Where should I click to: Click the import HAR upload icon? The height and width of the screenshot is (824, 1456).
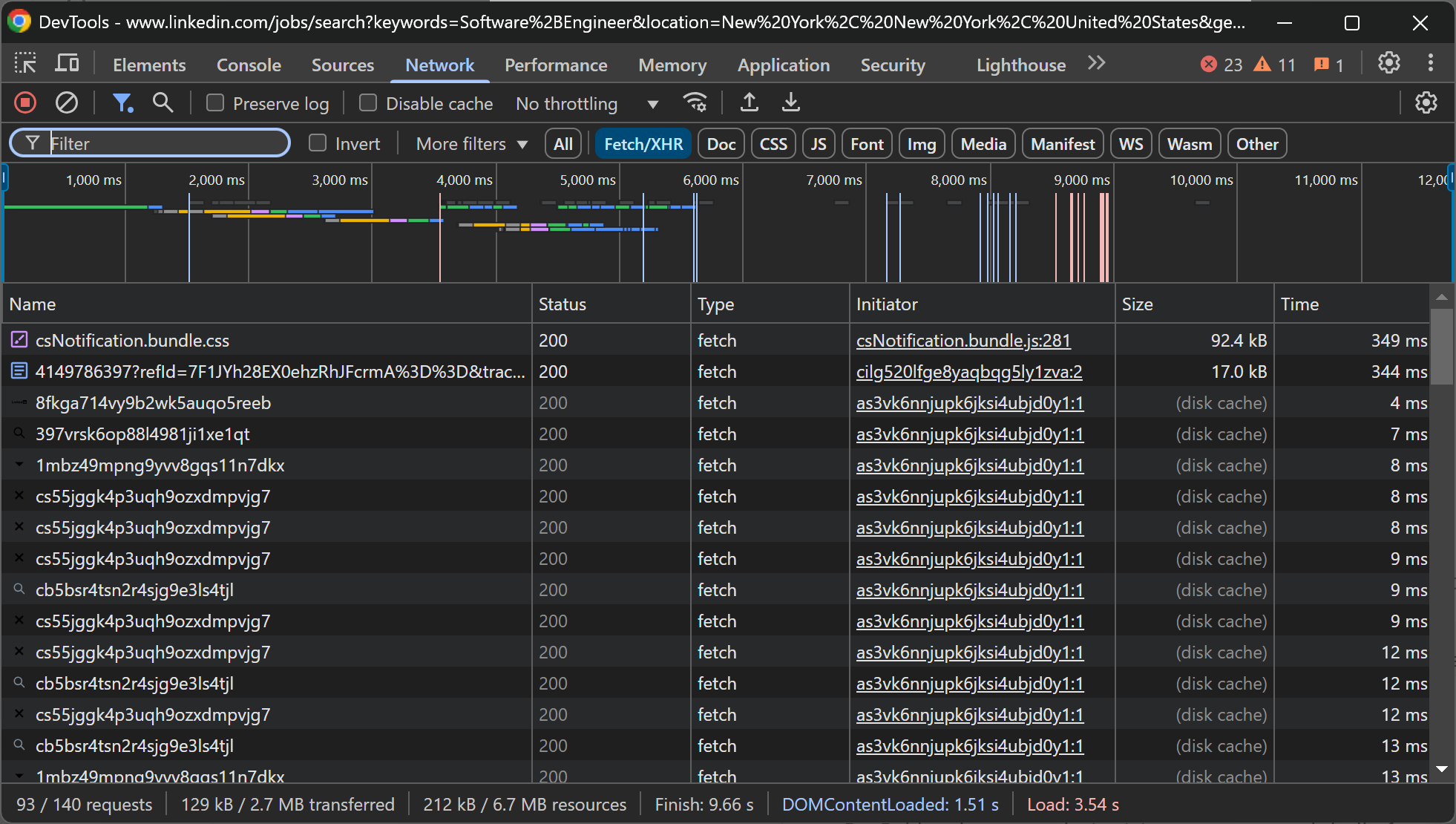pos(749,102)
